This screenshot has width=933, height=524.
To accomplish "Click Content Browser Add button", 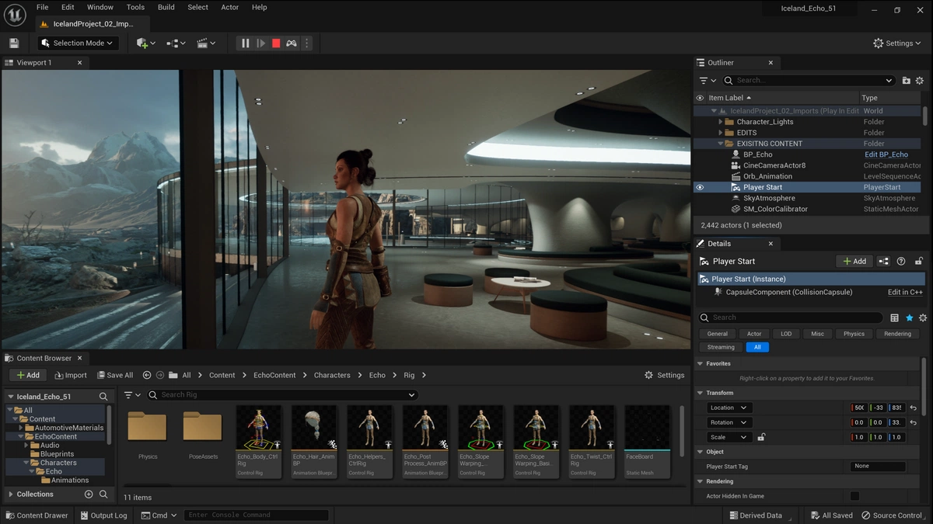I will (x=28, y=375).
